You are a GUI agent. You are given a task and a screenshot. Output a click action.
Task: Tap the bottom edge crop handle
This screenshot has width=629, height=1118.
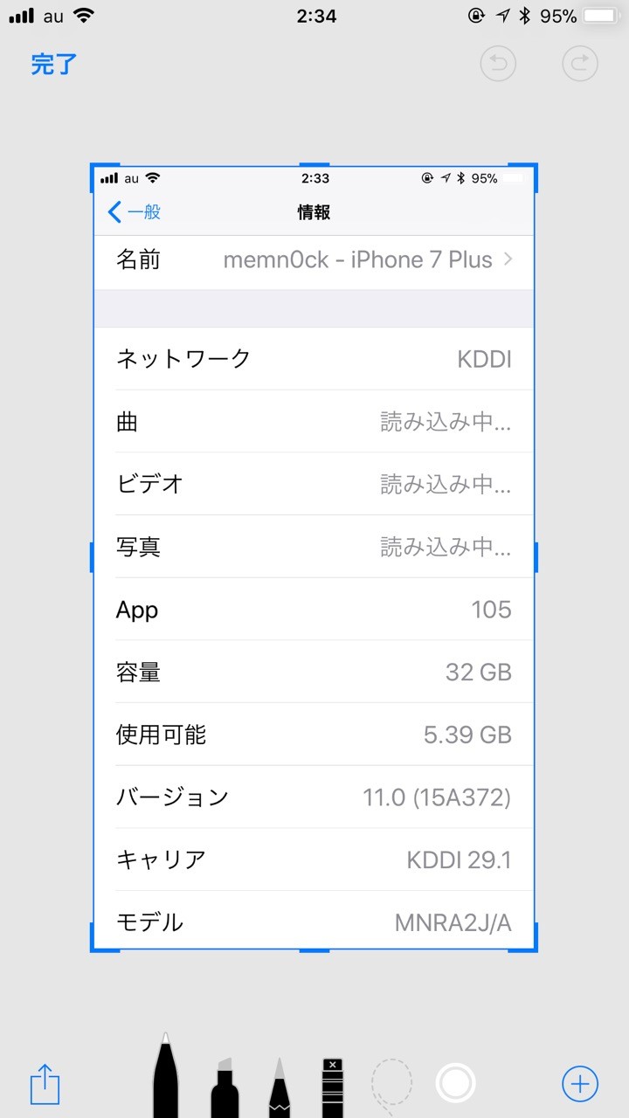tap(314, 949)
